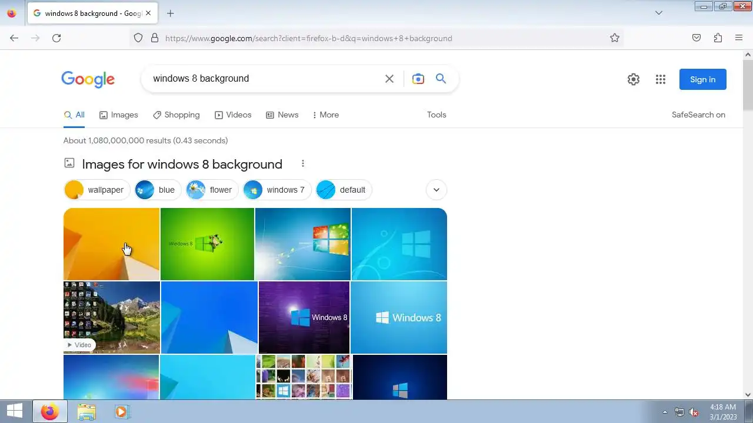Search by image using camera icon
The height and width of the screenshot is (423, 753).
click(x=418, y=79)
